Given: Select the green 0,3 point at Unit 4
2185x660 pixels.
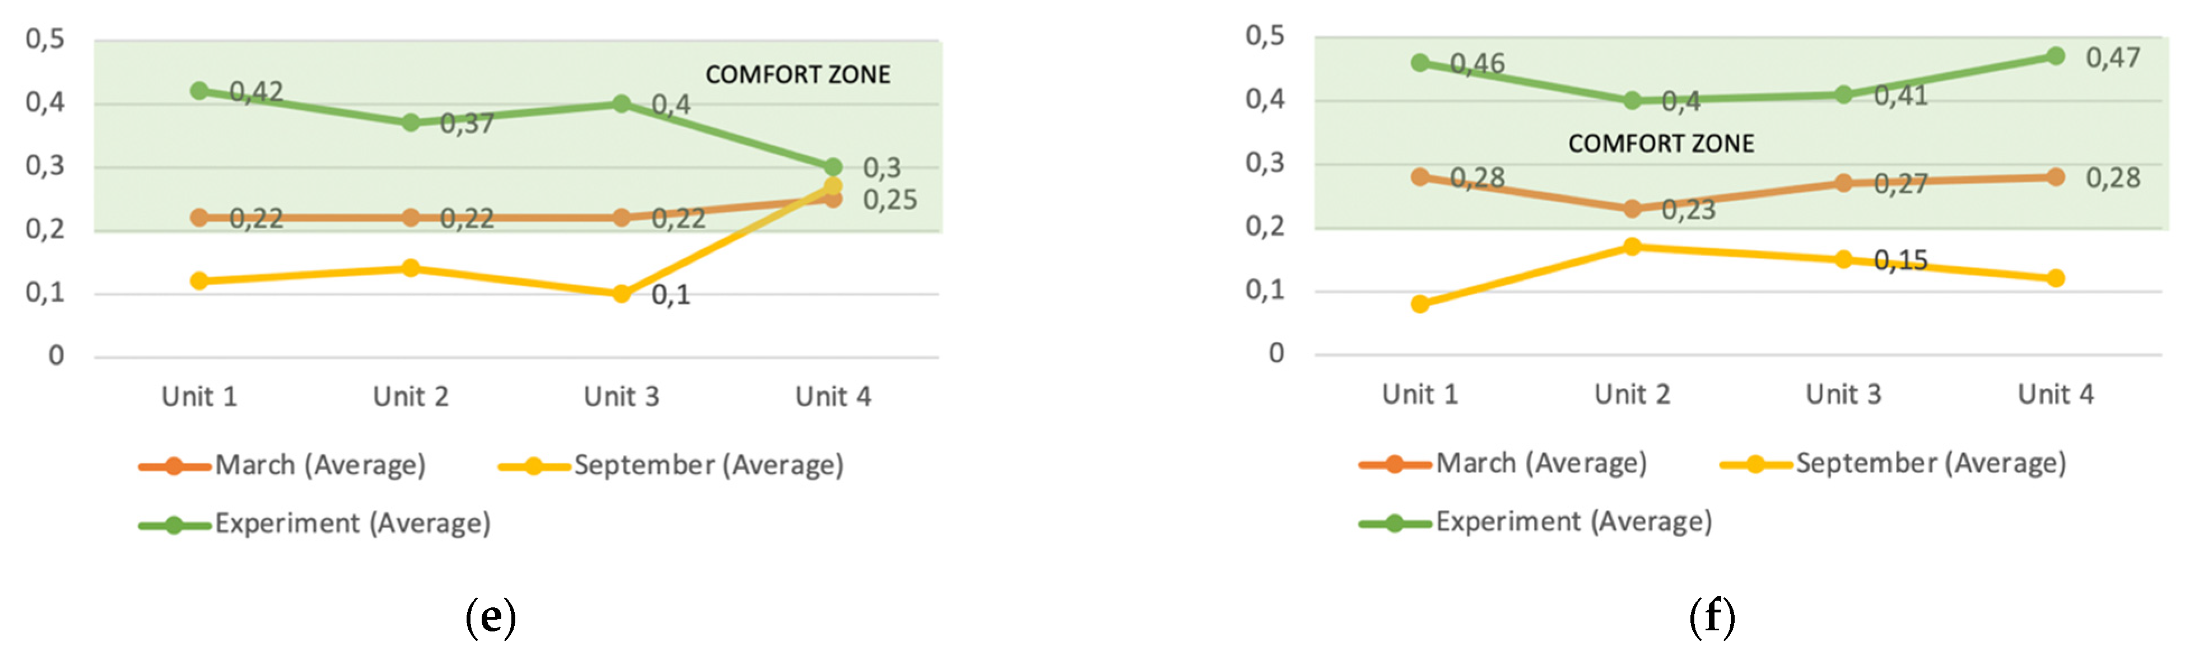Looking at the screenshot, I should pyautogui.click(x=833, y=167).
